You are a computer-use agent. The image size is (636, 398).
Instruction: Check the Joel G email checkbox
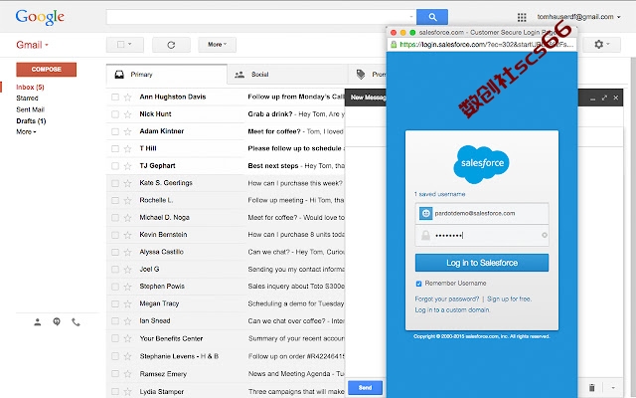[115, 270]
